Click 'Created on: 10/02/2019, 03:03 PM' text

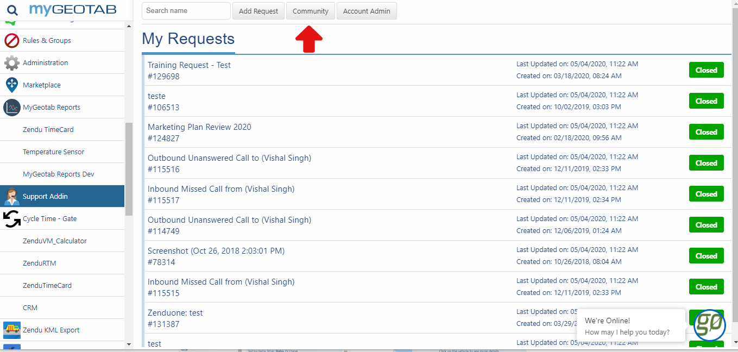tap(569, 107)
